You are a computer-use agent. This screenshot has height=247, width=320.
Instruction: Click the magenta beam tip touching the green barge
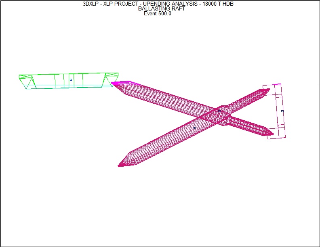coord(114,83)
